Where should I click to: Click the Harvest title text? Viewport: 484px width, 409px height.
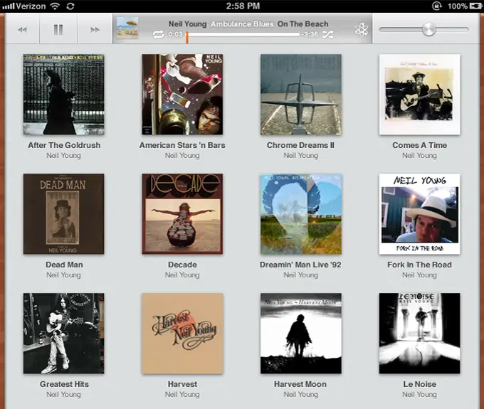182,384
